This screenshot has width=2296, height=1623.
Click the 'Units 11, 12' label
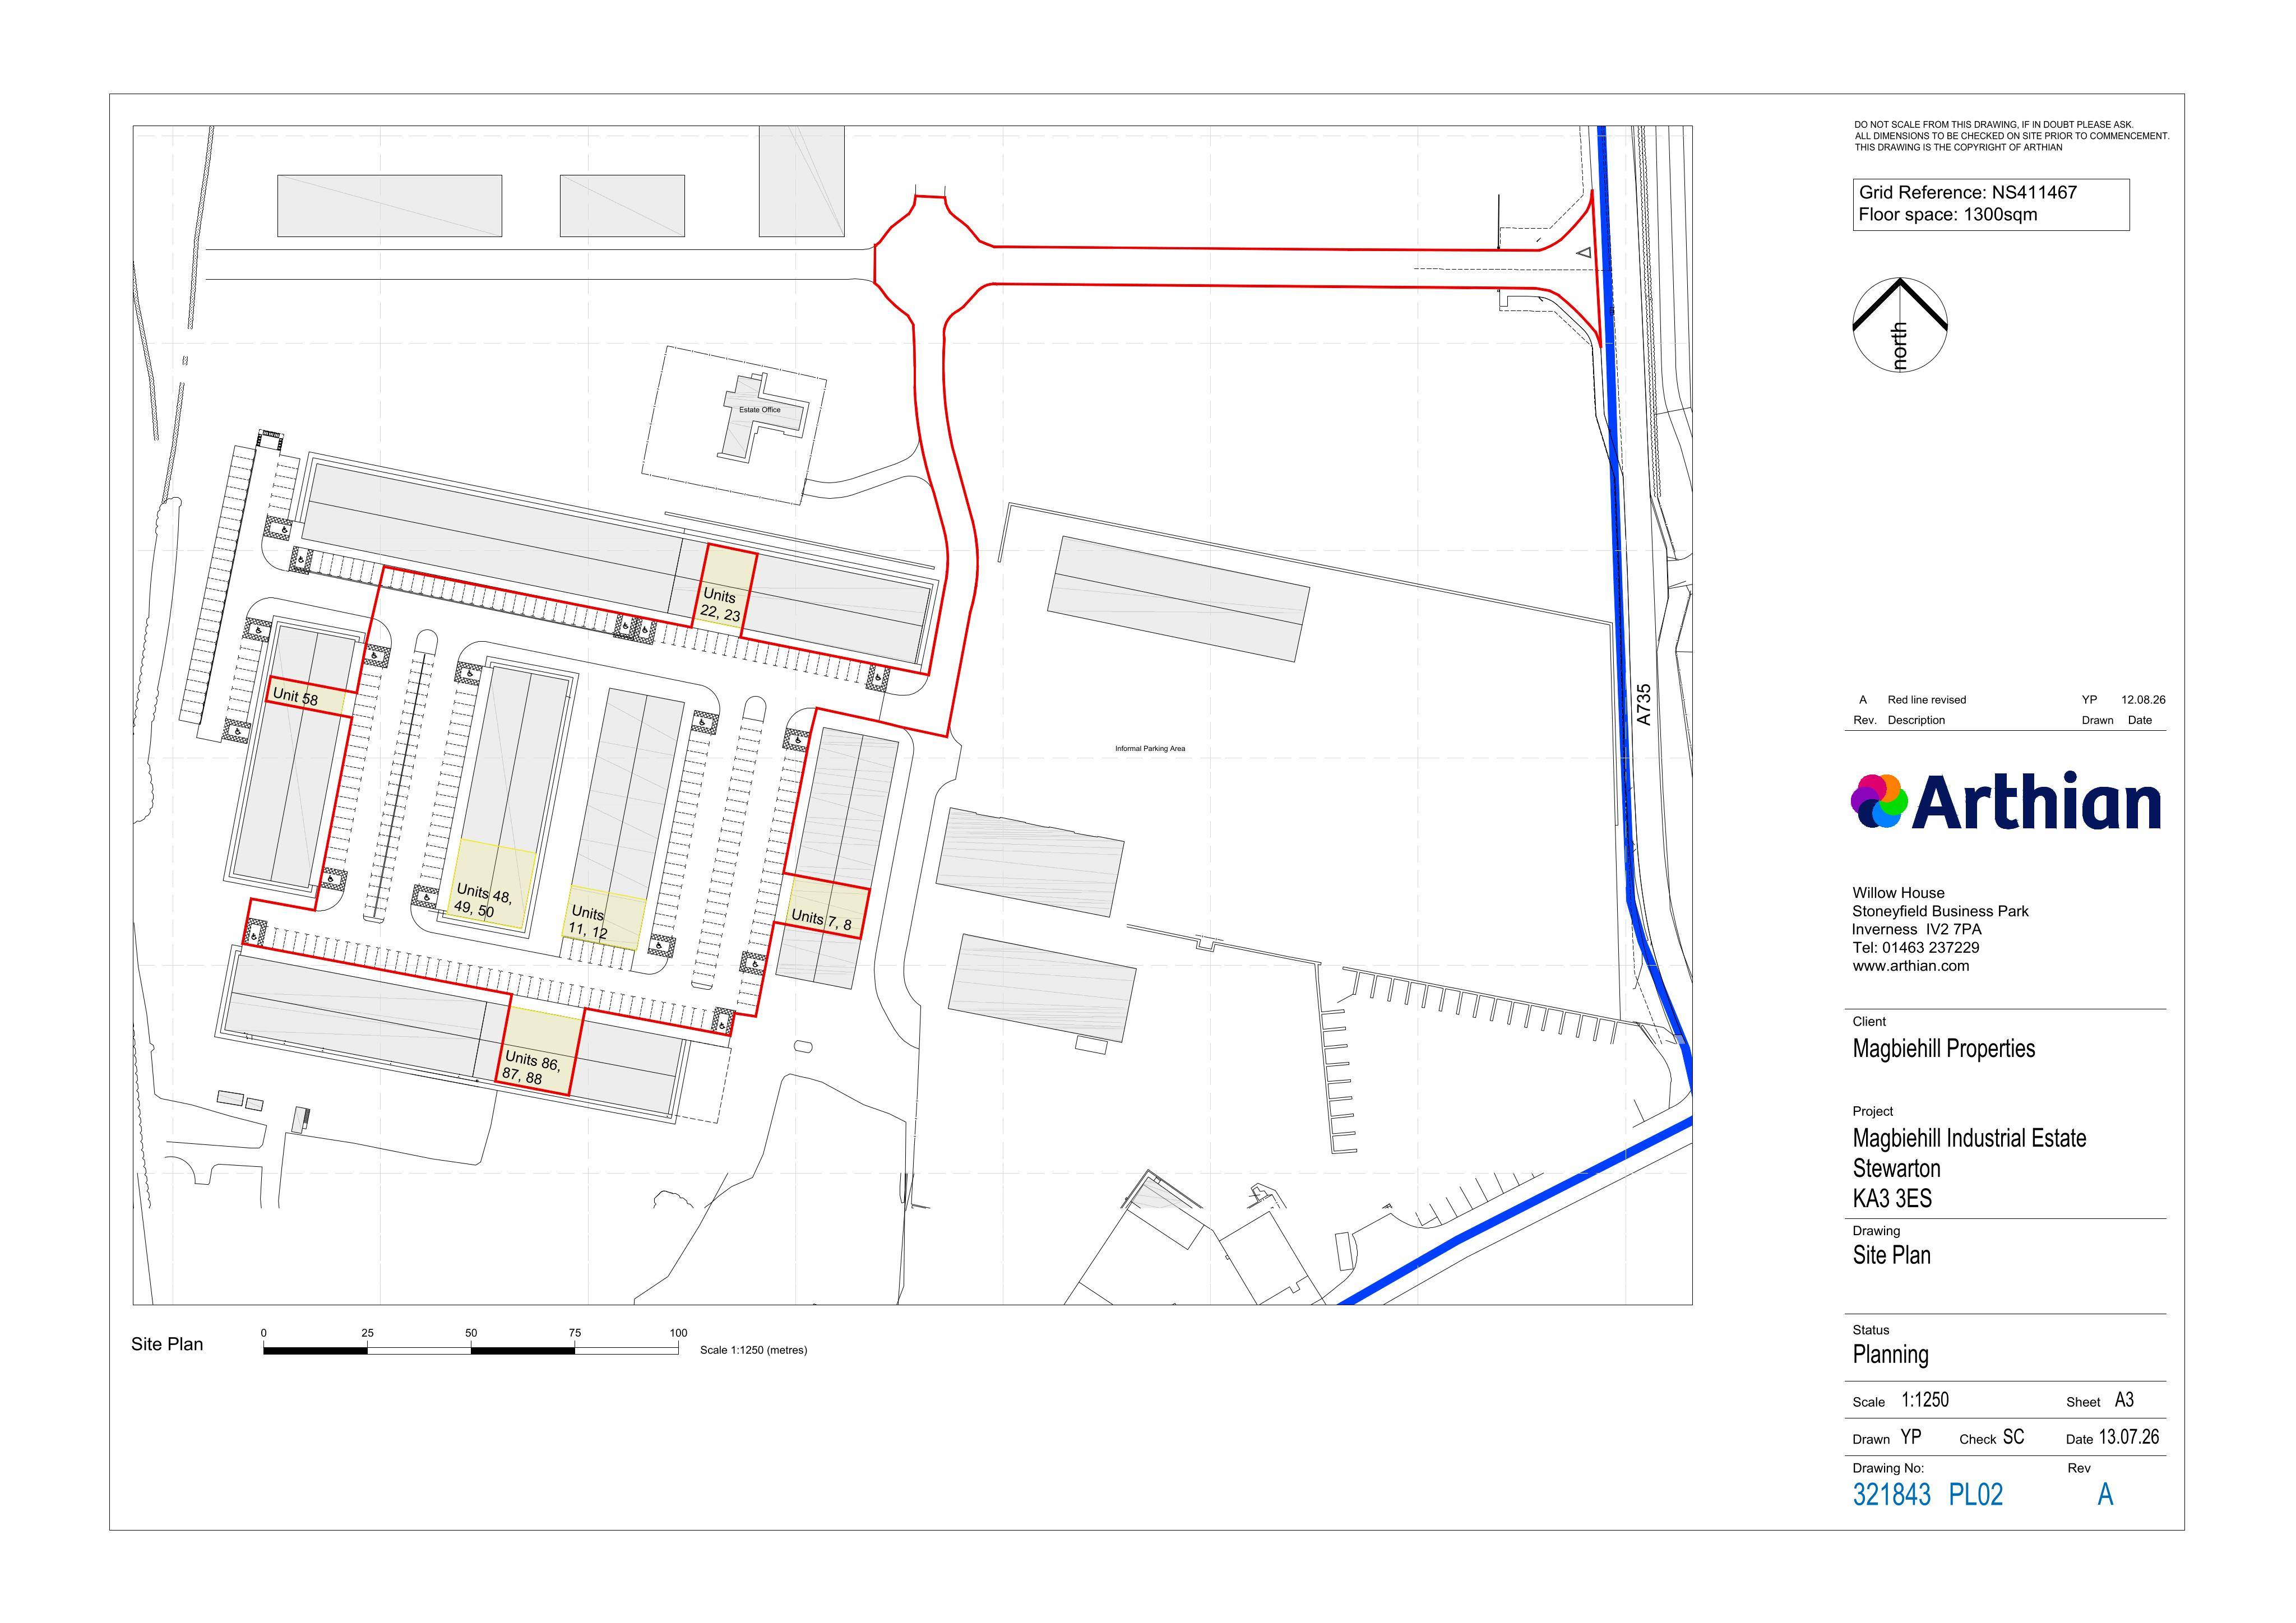[x=588, y=922]
